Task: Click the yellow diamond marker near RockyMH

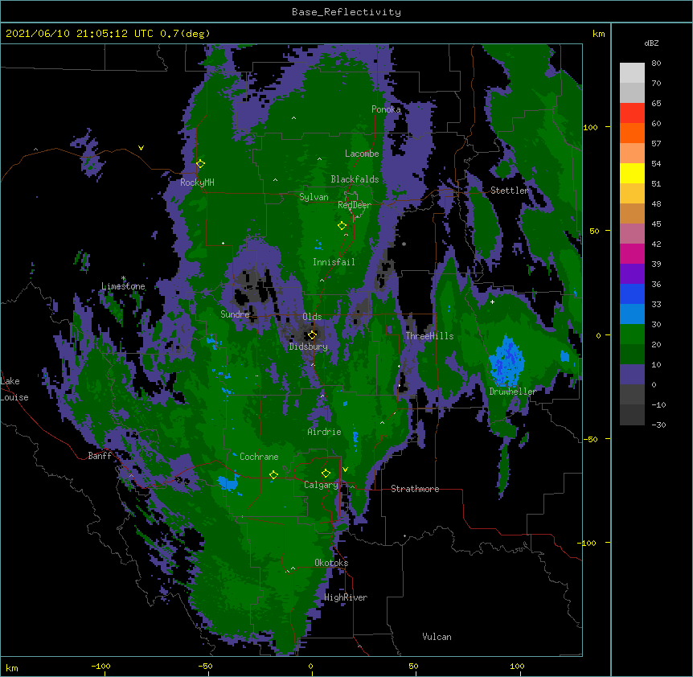Action: click(200, 163)
